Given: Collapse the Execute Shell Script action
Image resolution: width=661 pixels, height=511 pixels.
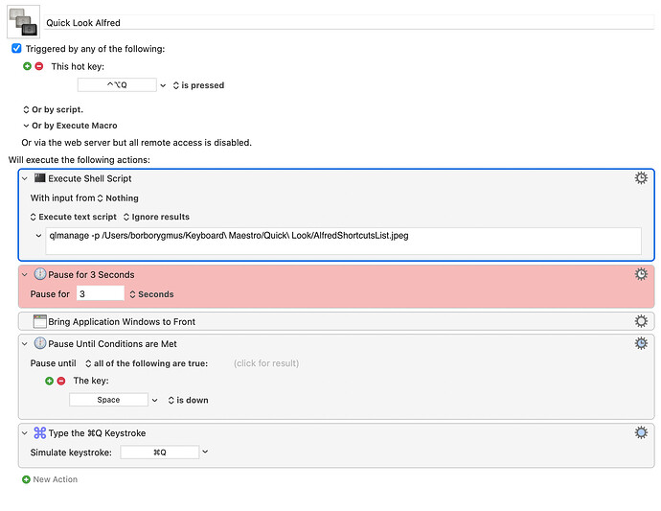Looking at the screenshot, I should tap(25, 178).
